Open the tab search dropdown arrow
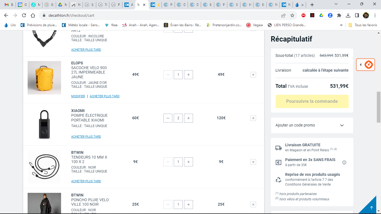The width and height of the screenshot is (381, 214). [336, 4]
